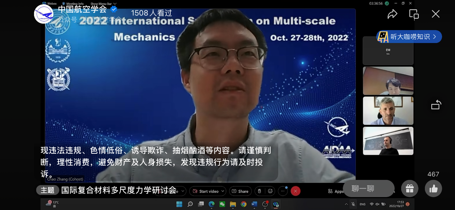Open Windows Start menu
455x210 pixels.
click(179, 204)
